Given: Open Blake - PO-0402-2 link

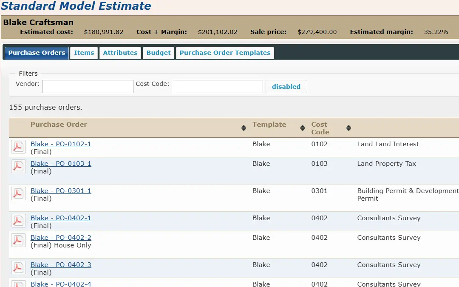Looking at the screenshot, I should pos(61,238).
